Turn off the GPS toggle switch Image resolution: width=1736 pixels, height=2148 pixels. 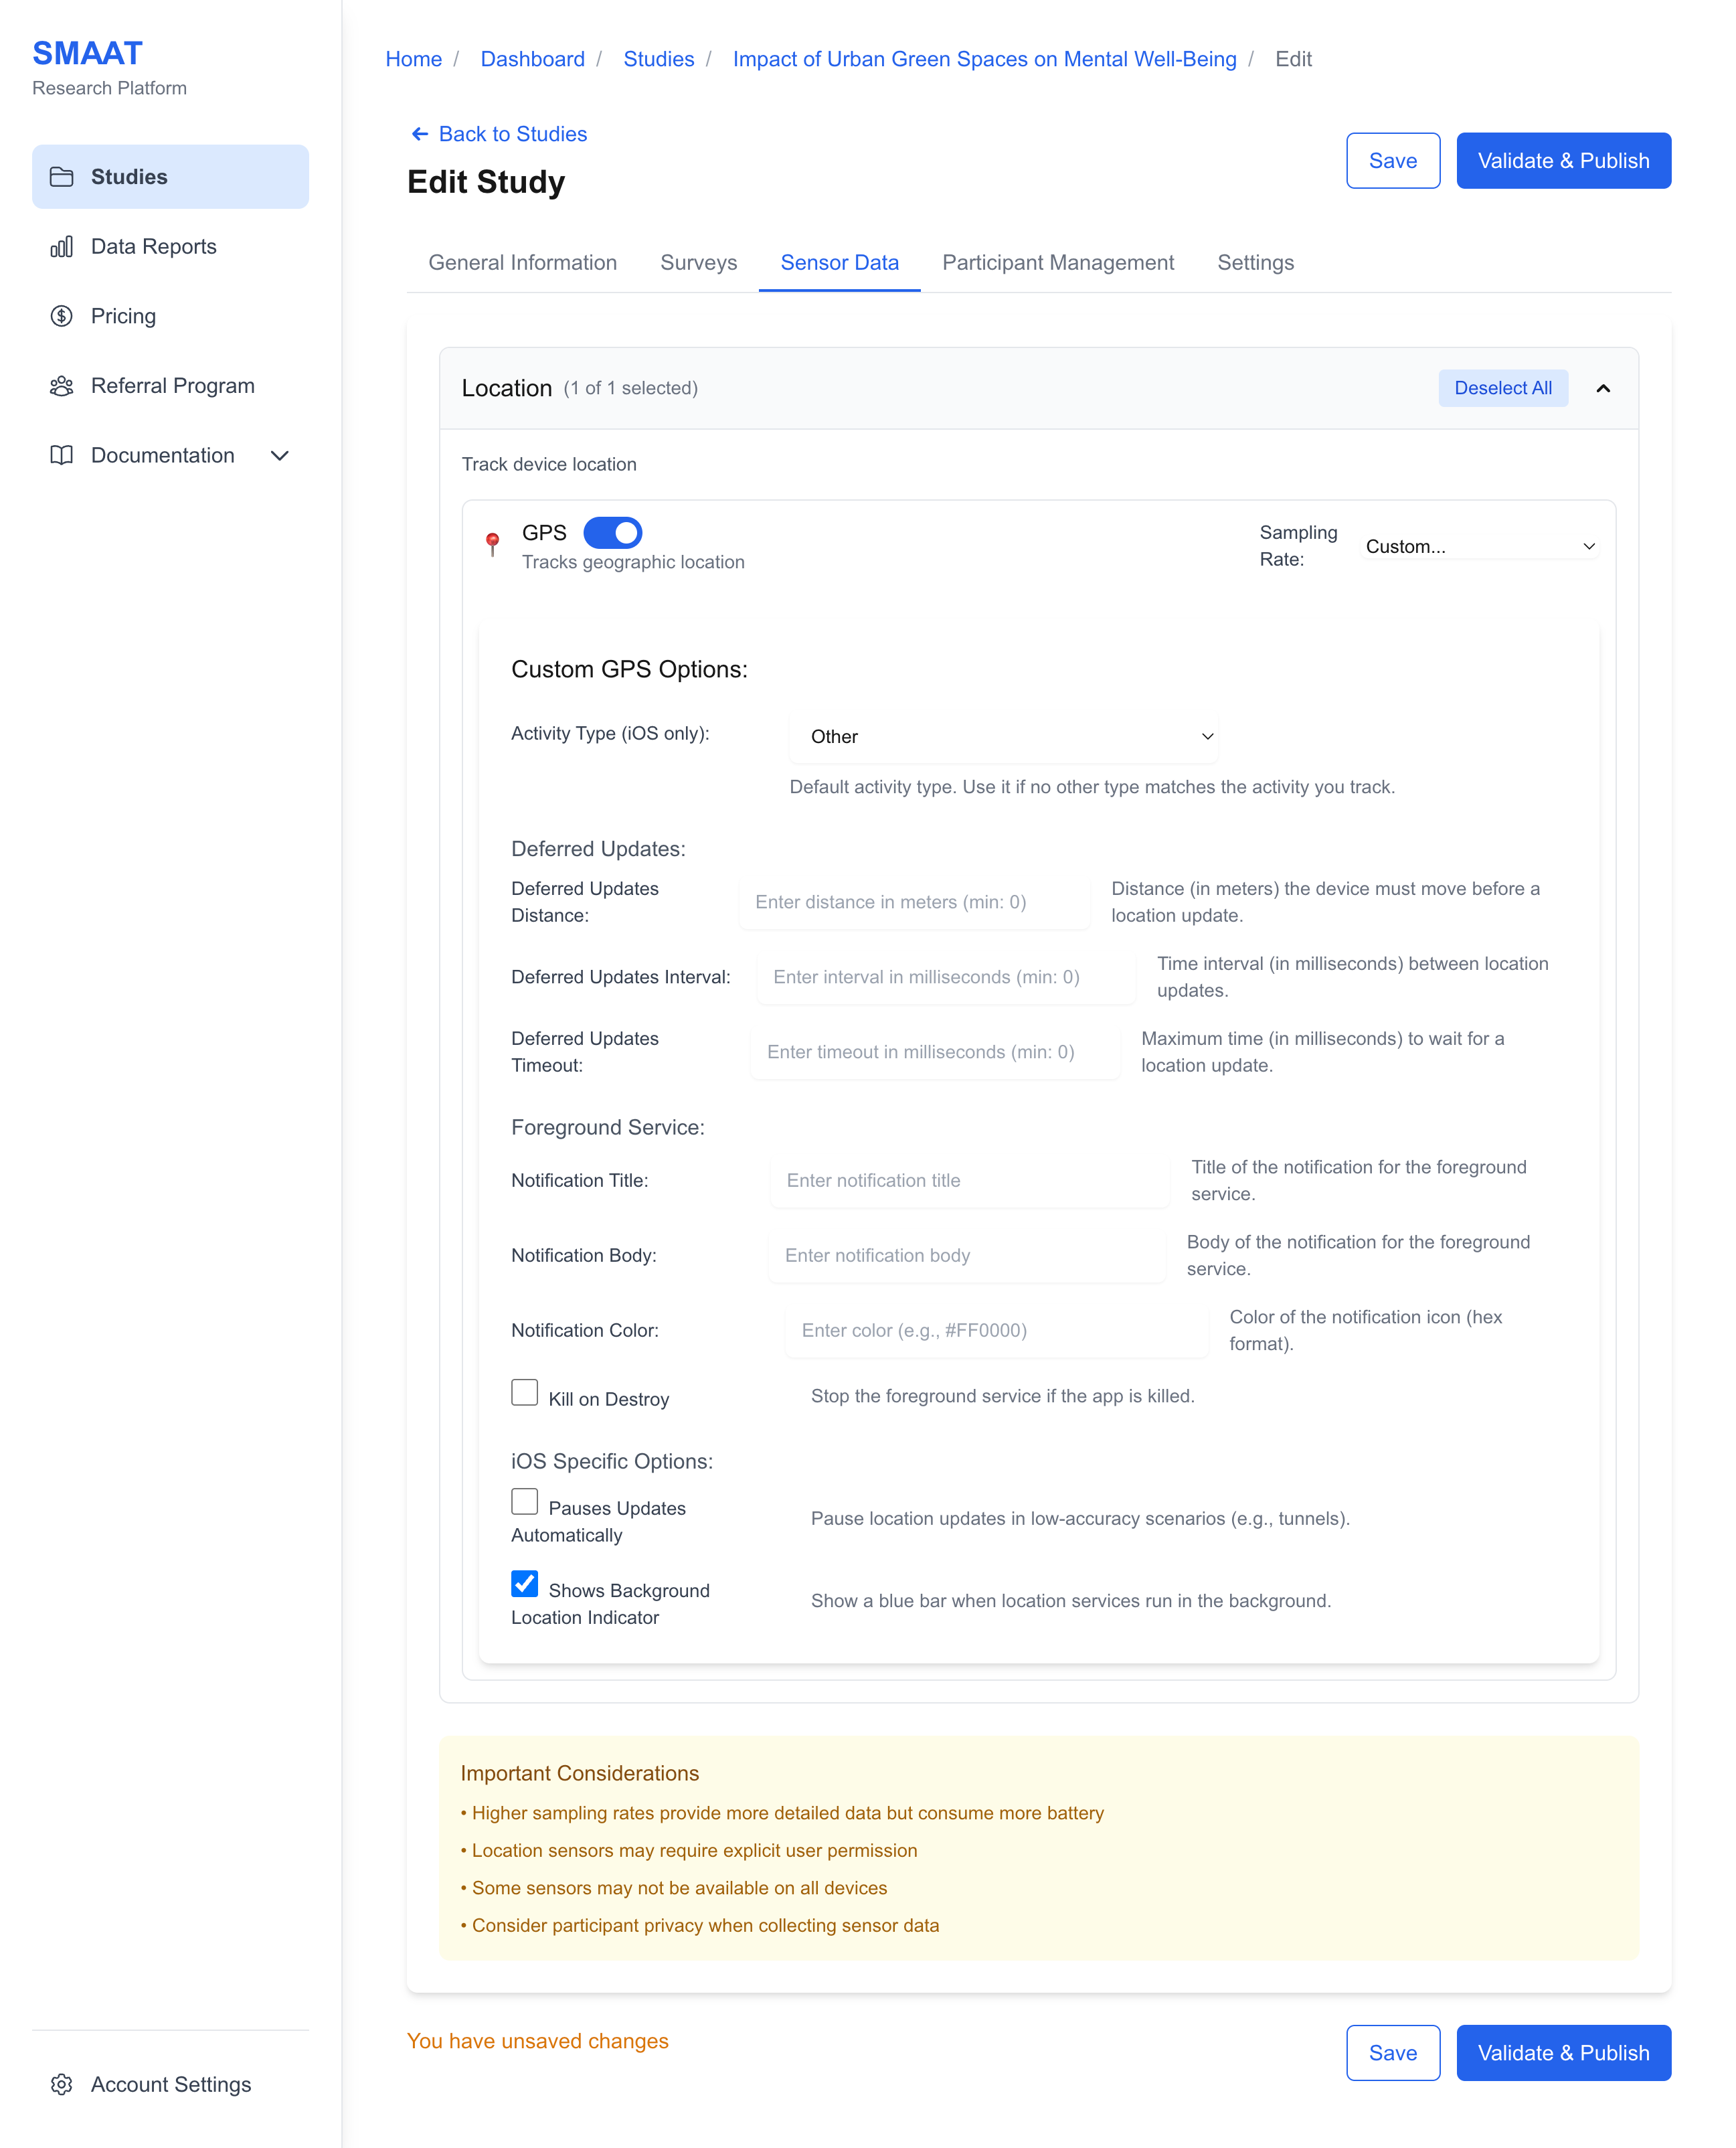pos(612,533)
